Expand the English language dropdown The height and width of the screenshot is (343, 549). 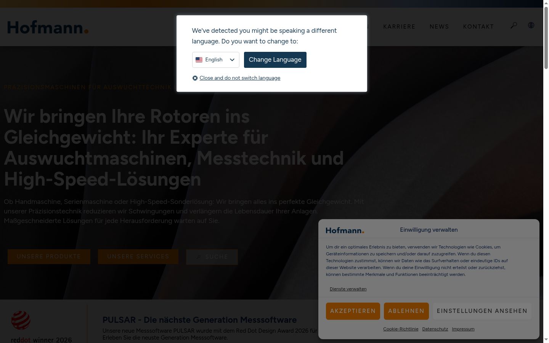[216, 60]
